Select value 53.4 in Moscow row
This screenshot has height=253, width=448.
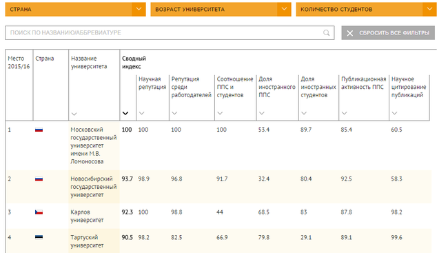click(264, 130)
